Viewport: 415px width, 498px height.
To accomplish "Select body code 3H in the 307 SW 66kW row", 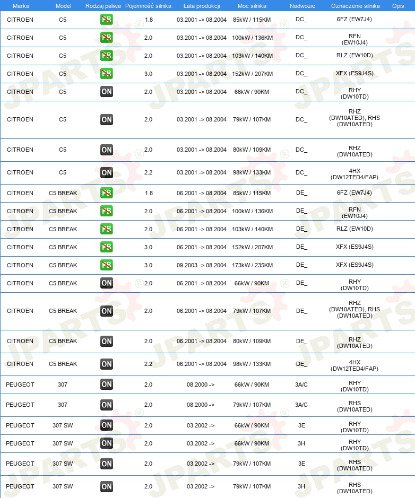I will point(301,443).
